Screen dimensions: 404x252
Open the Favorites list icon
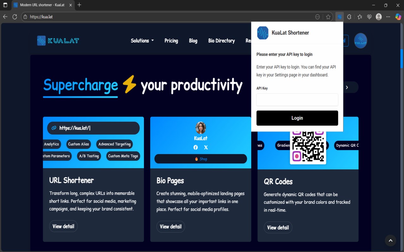[x=360, y=17]
